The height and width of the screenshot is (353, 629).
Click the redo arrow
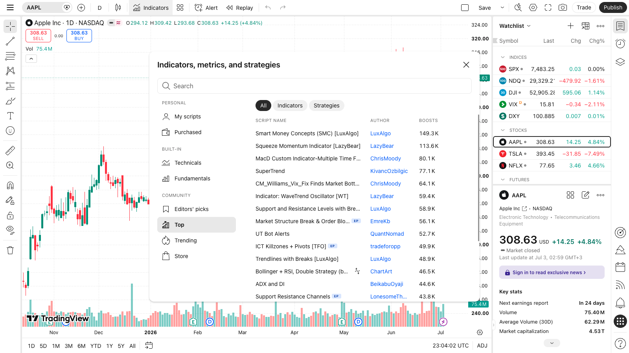coord(283,7)
